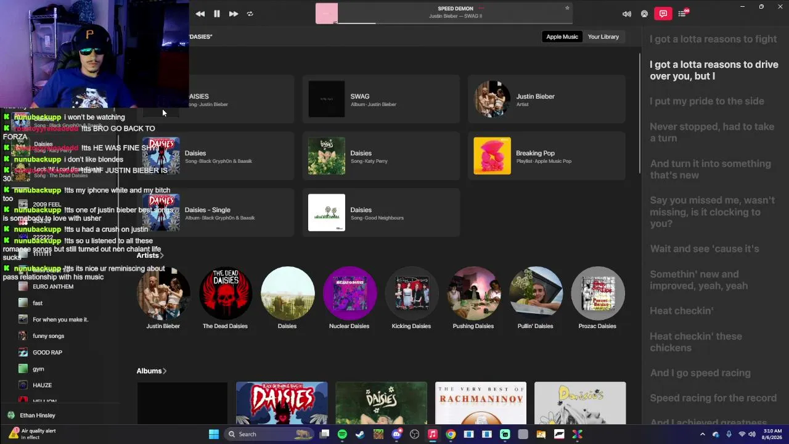Open the SWAG album result
Viewport: 789px width, 444px height.
click(x=381, y=99)
